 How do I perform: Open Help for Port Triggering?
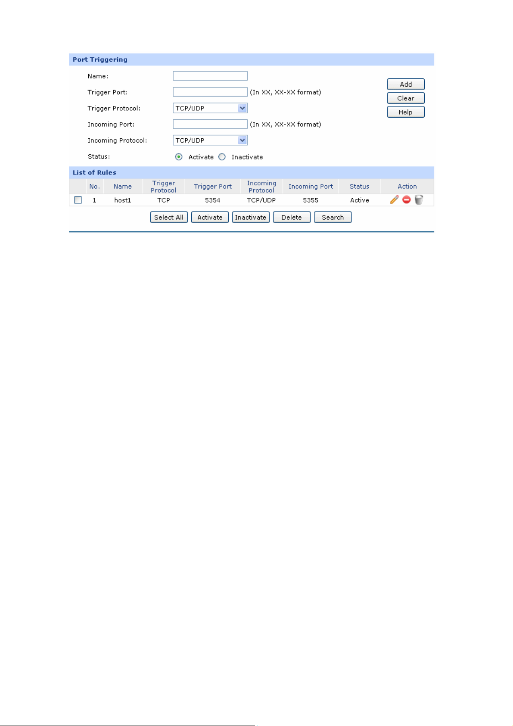(405, 112)
